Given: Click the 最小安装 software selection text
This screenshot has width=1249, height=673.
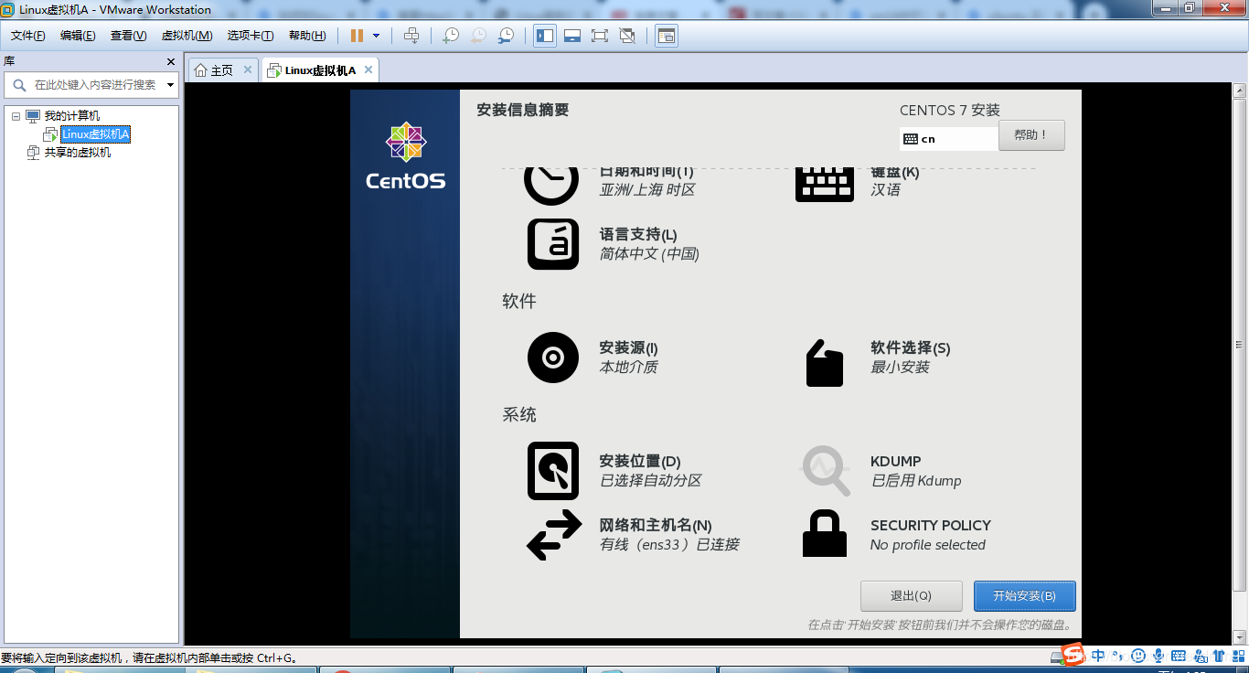Looking at the screenshot, I should pos(900,368).
